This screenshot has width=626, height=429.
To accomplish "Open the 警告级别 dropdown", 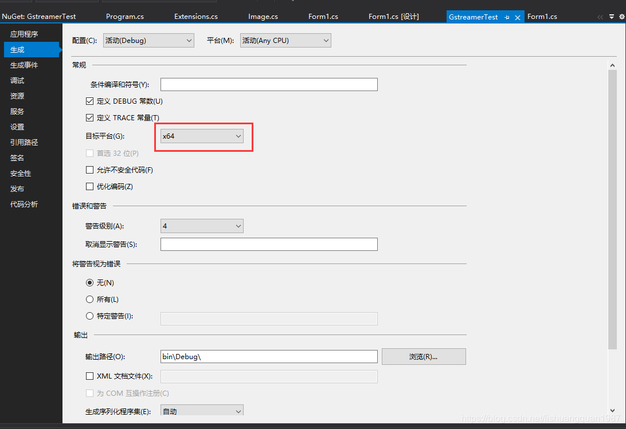I will coord(202,226).
